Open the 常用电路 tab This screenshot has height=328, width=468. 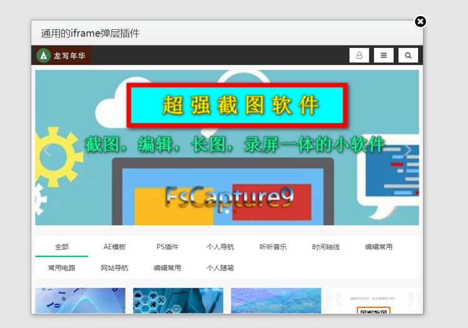62,268
